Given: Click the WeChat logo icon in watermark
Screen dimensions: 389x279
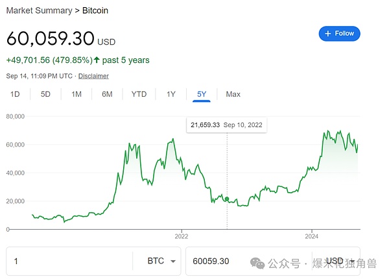Looking at the screenshot, I should click(x=258, y=263).
